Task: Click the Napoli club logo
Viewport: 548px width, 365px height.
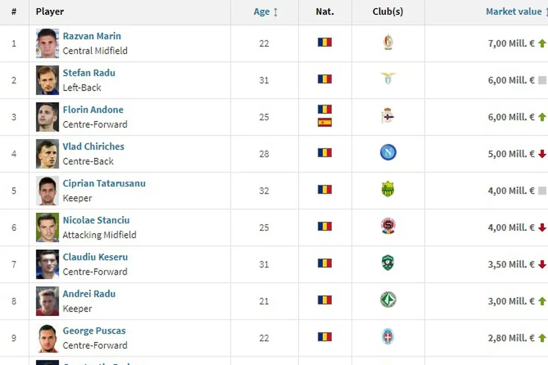Action: coord(388,153)
